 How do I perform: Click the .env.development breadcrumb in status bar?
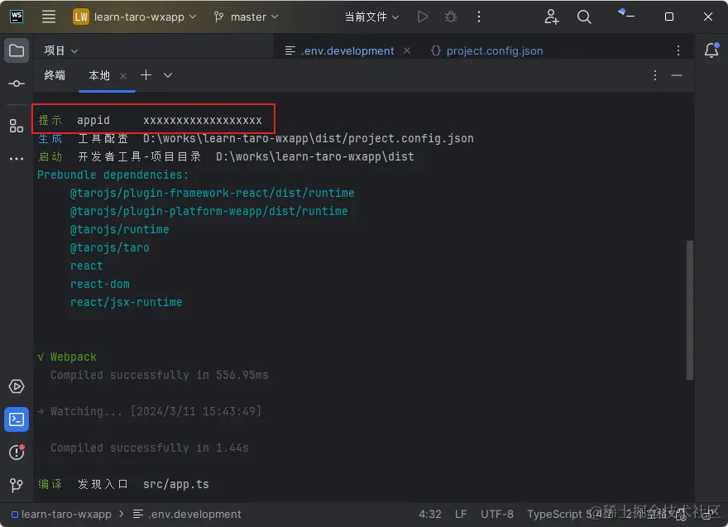187,514
